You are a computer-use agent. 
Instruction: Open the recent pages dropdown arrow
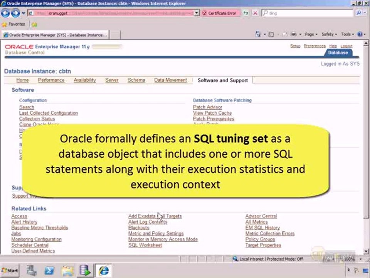[x=24, y=13]
